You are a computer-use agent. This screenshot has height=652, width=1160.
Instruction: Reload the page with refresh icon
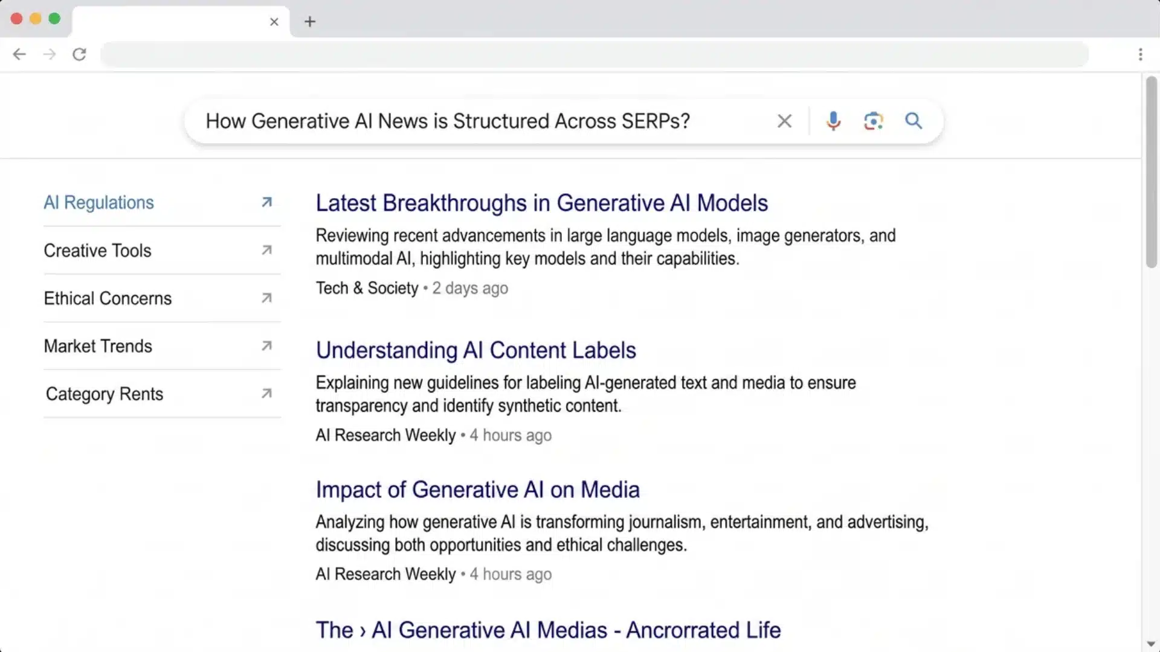[x=79, y=54]
